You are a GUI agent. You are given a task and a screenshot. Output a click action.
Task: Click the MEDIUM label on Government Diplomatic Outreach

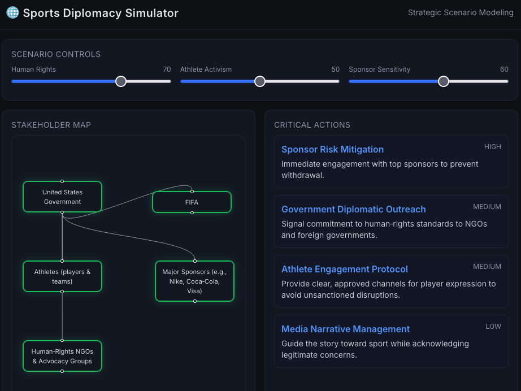coord(487,207)
